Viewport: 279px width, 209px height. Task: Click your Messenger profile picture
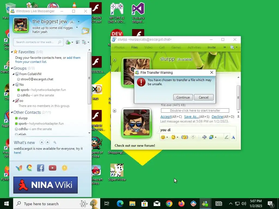21,25
